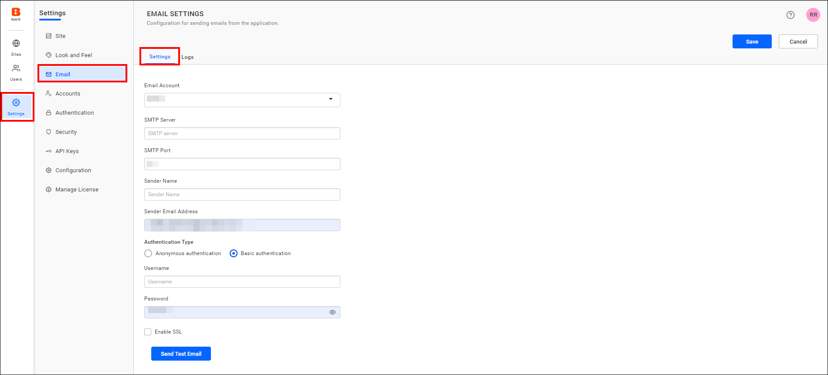Click the Site menu icon
The height and width of the screenshot is (375, 828).
49,36
